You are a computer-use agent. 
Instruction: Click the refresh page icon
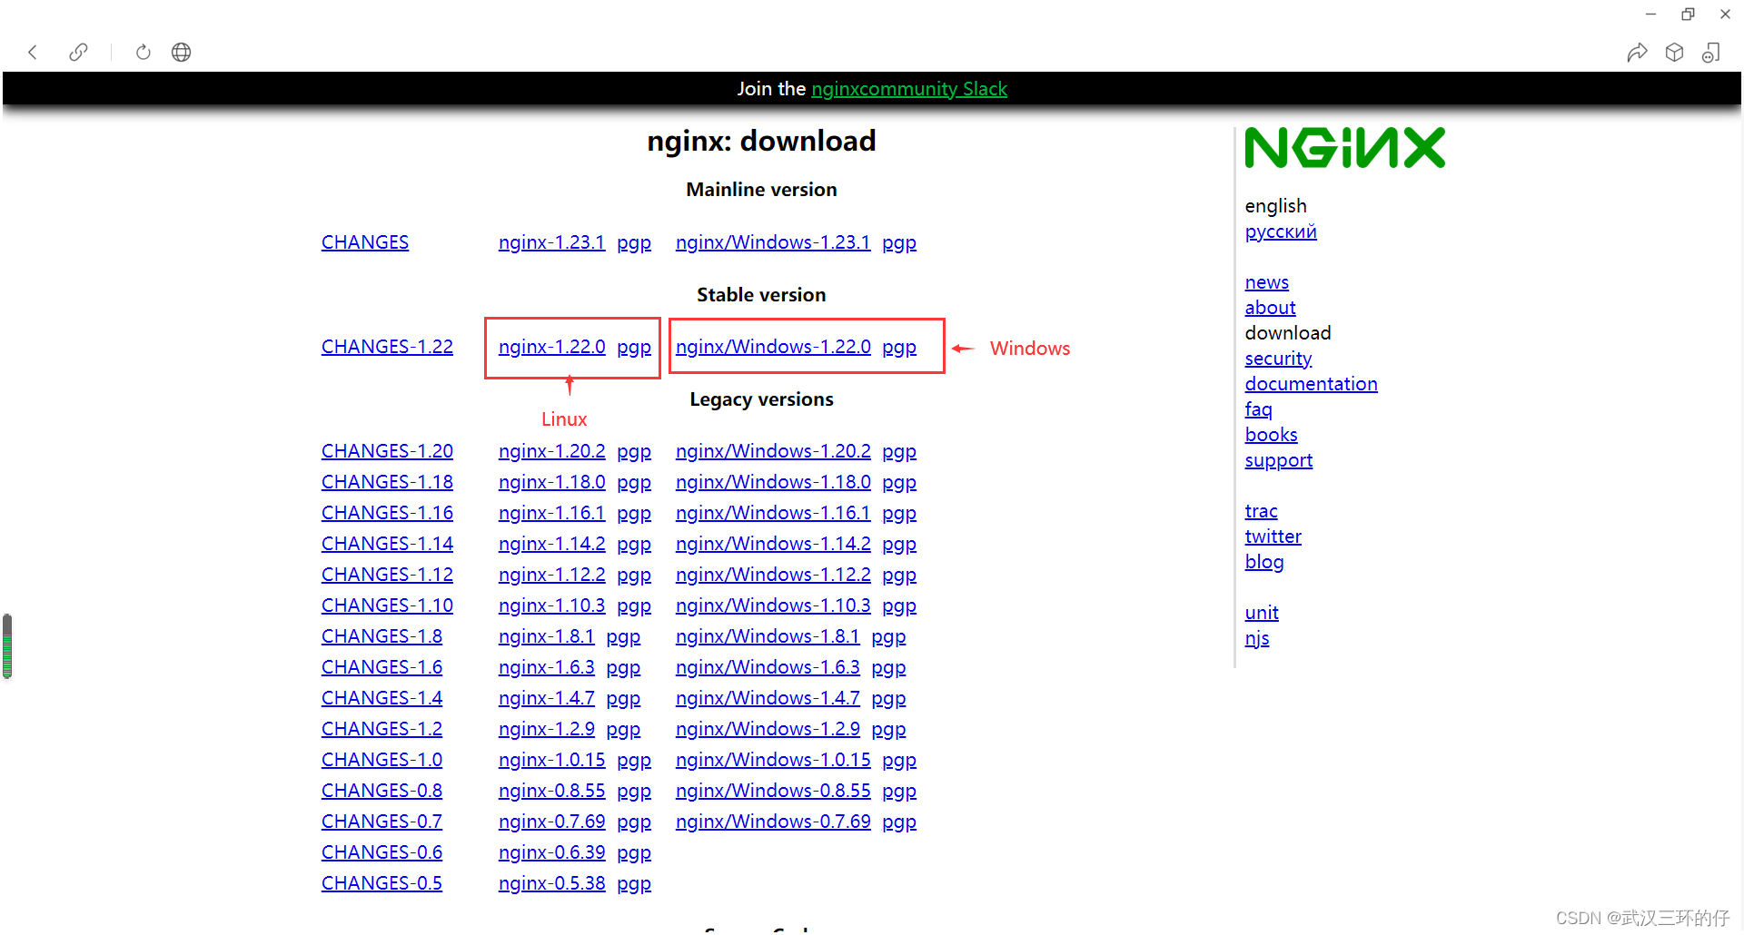tap(144, 53)
